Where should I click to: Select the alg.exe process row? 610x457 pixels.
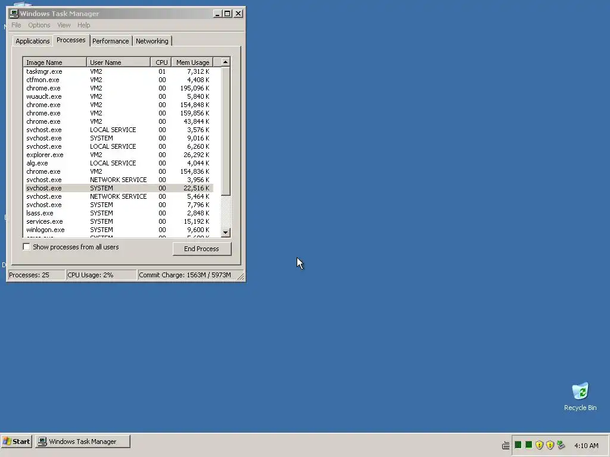119,163
